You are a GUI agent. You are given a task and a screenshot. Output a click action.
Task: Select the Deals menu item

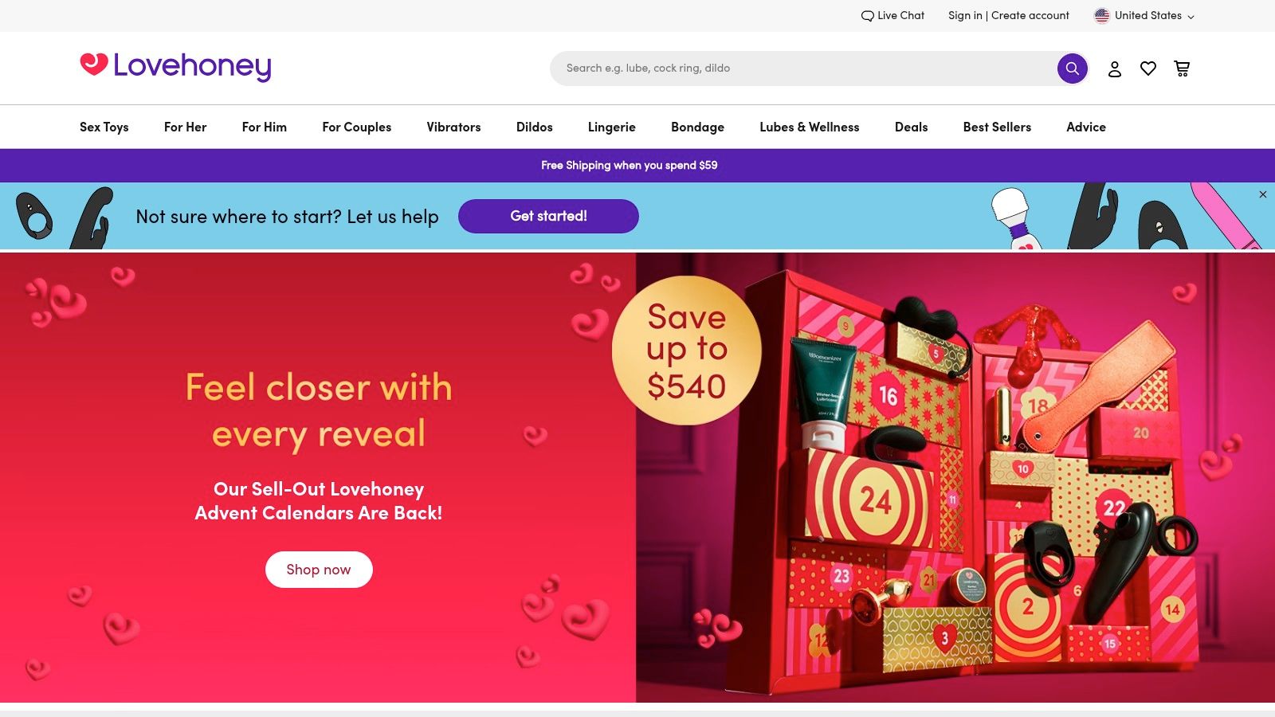point(911,127)
